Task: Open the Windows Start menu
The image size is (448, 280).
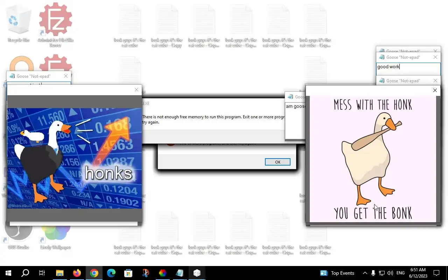Action: pos(8,273)
